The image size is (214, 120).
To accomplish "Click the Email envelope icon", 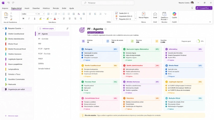I will 155,14.
